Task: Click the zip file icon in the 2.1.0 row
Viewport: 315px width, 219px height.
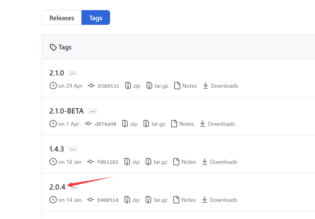Action: click(x=128, y=86)
